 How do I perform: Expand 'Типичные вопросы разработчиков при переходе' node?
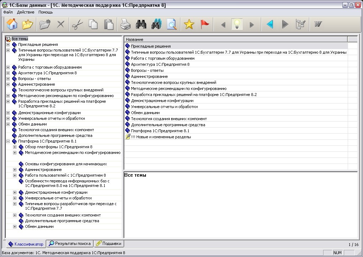coord(15,204)
